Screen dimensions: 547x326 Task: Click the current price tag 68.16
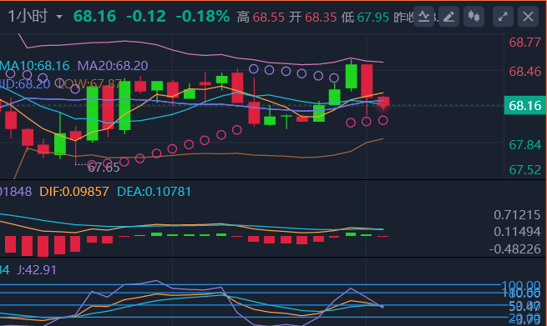point(525,105)
